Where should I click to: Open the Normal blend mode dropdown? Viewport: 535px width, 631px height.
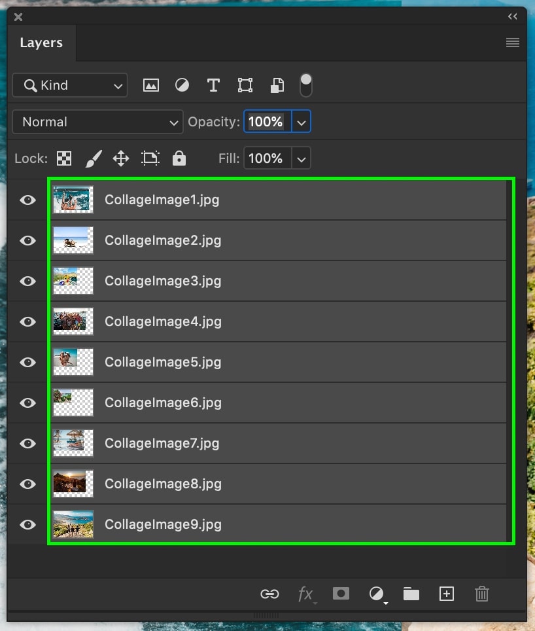97,122
